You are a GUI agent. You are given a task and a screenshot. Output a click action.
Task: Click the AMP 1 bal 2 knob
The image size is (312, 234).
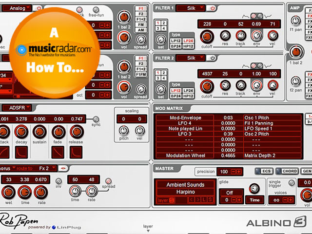[296, 52]
